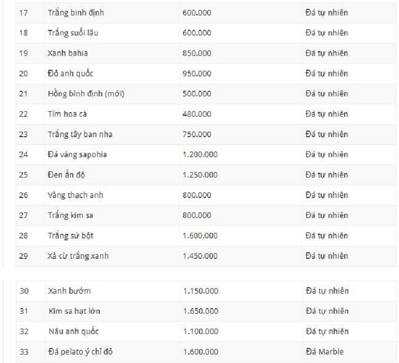
Task: Click the Tím hoa cà stone name
Action: (x=67, y=114)
